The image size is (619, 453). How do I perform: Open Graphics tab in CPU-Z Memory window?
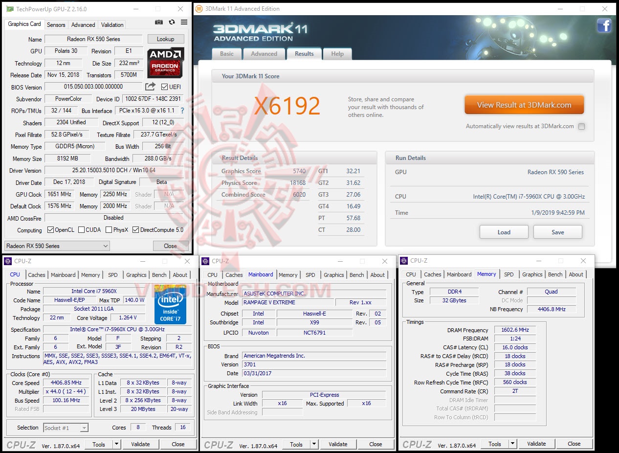tap(532, 274)
